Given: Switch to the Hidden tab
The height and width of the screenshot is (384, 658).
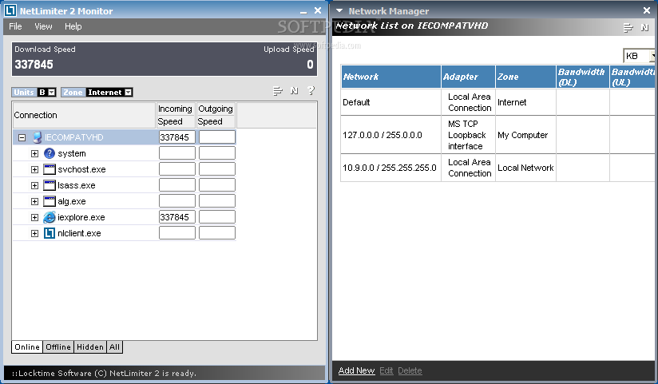Looking at the screenshot, I should tap(89, 347).
